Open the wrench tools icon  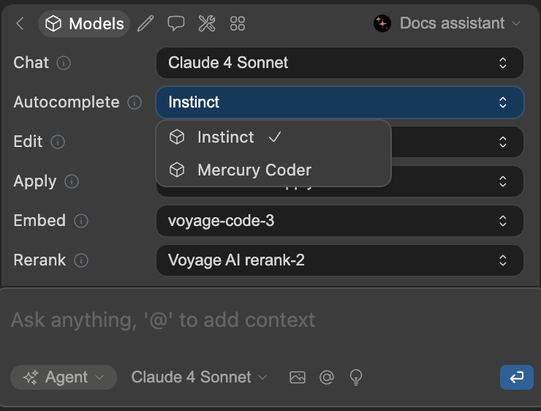(207, 23)
